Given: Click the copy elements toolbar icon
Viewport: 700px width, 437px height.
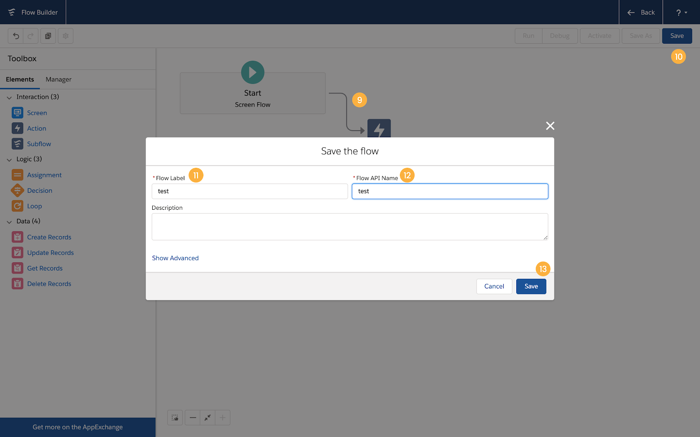Looking at the screenshot, I should click(48, 36).
